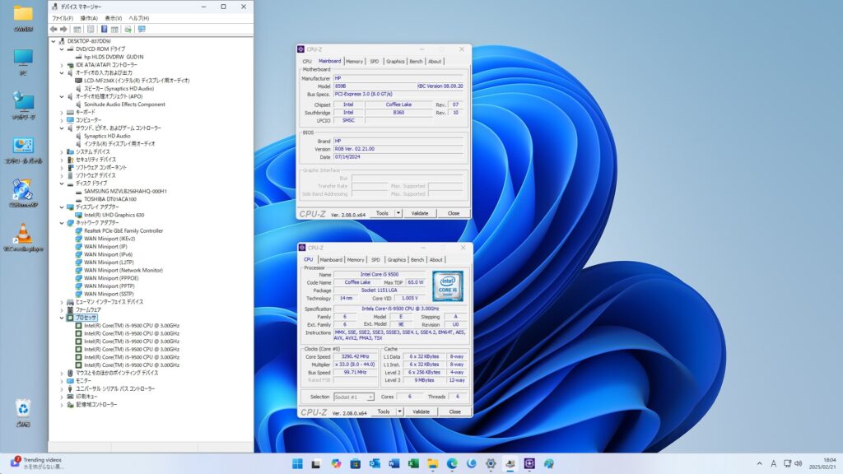
Task: Open the Windows Start menu
Action: (x=296, y=464)
